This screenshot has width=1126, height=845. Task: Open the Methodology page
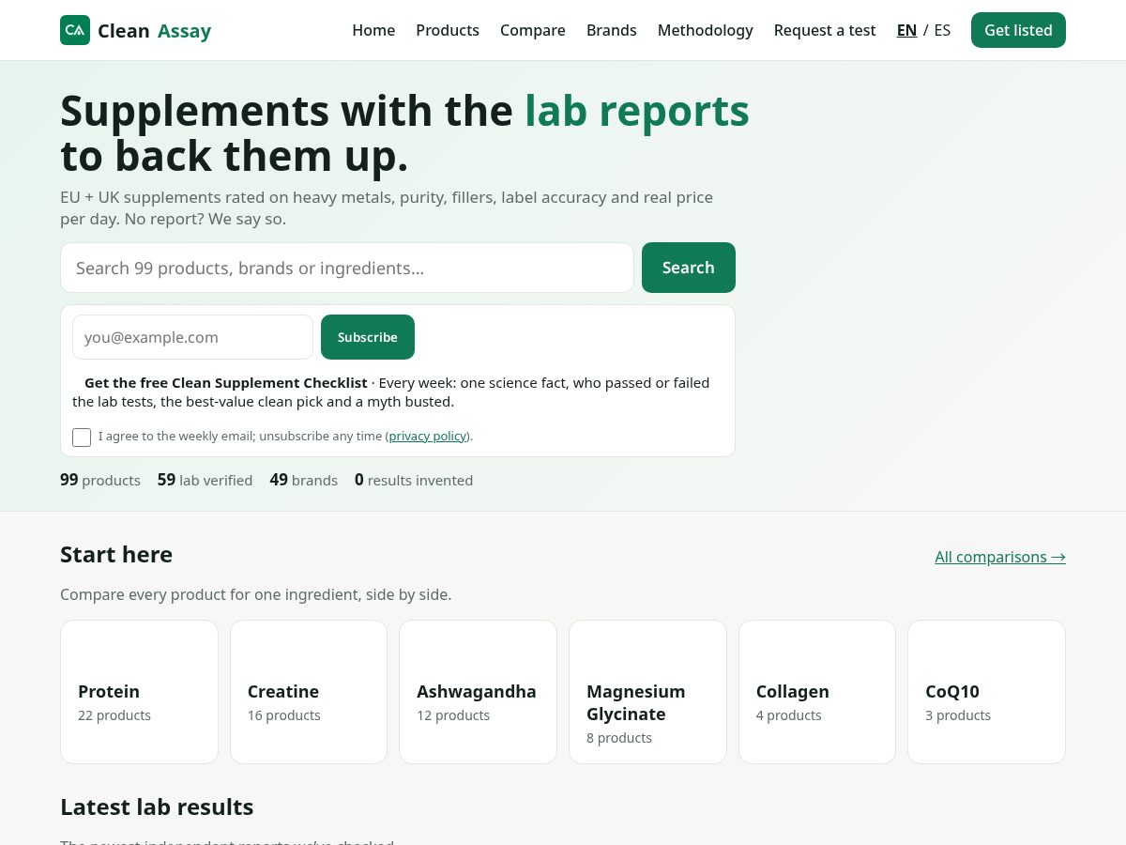pos(706,30)
